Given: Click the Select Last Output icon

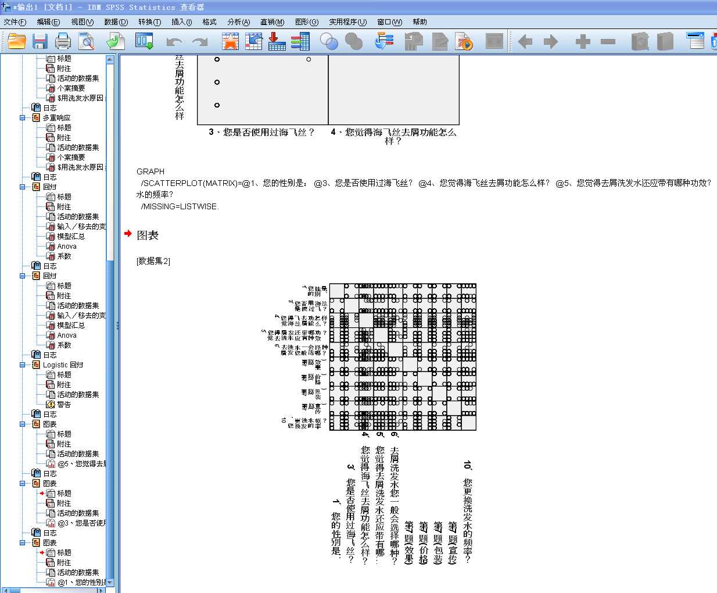Looking at the screenshot, I should (x=384, y=41).
